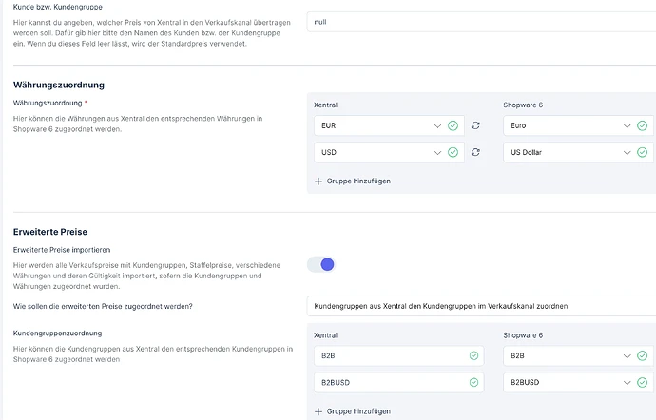Open the price assignment method dropdown
This screenshot has height=420, width=656.
(481, 306)
